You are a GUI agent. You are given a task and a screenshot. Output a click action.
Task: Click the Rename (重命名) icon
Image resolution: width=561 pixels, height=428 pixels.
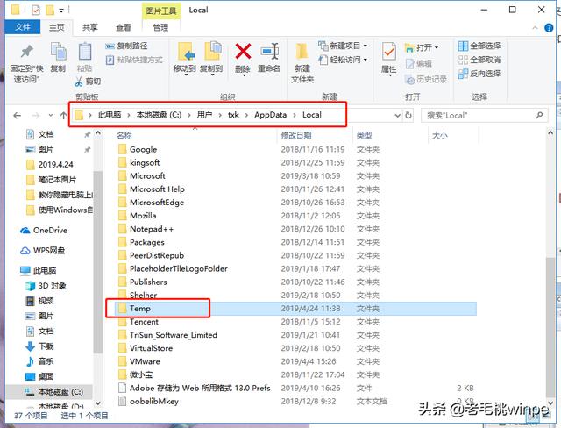coord(269,52)
